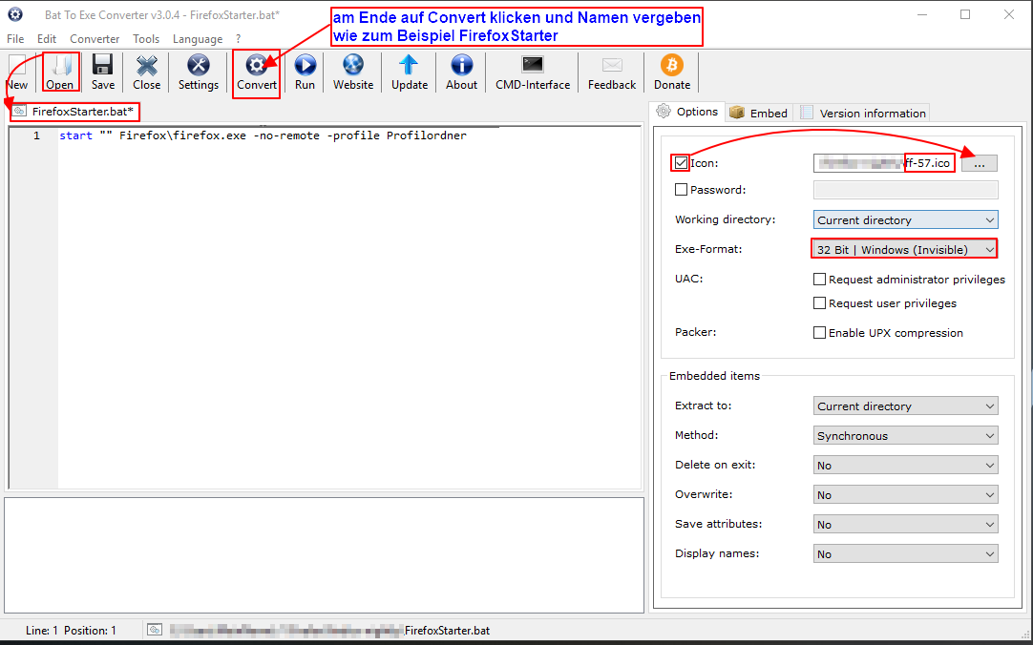Open the Converter menu
The image size is (1033, 645).
point(95,39)
